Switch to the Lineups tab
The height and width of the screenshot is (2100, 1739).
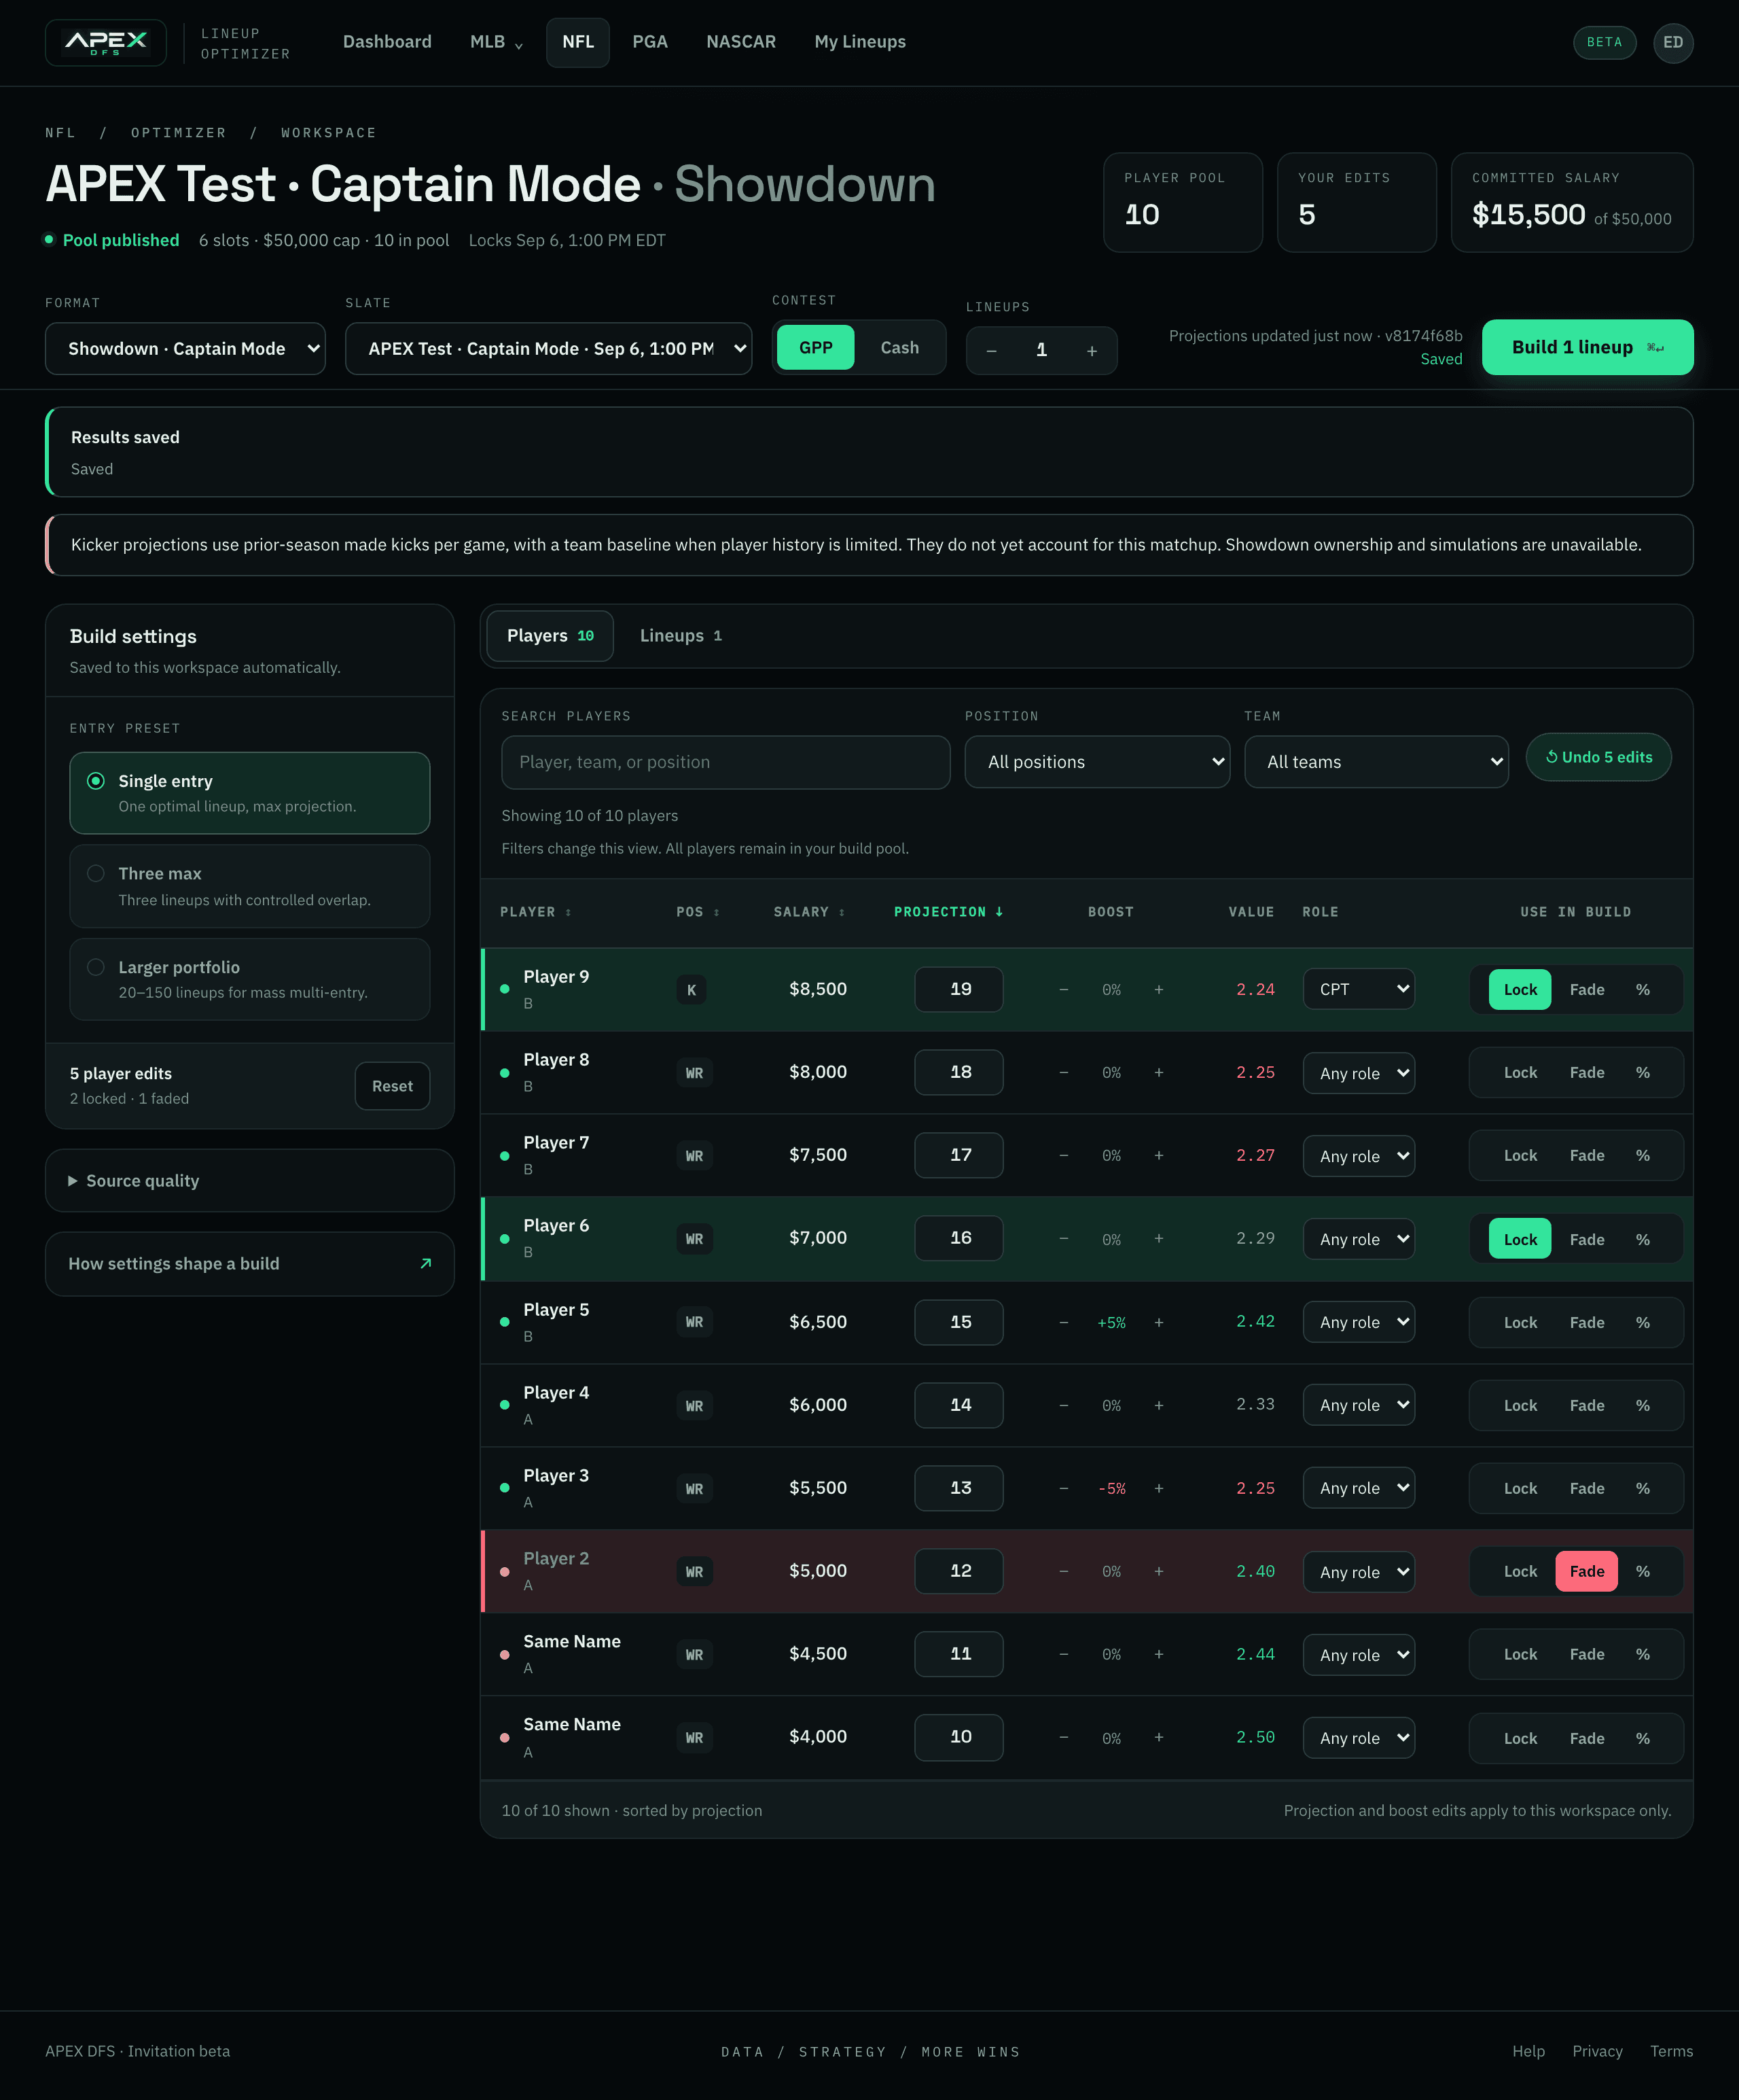681,636
